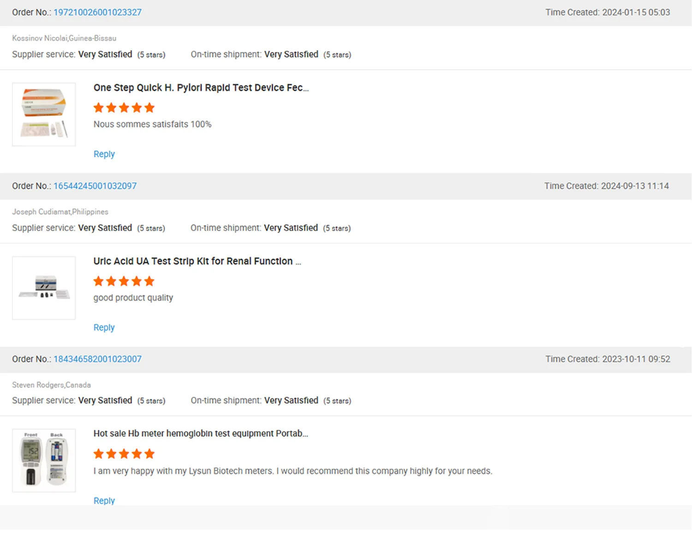Click the H. Pylori test device thumbnail
692x553 pixels.
click(x=44, y=115)
